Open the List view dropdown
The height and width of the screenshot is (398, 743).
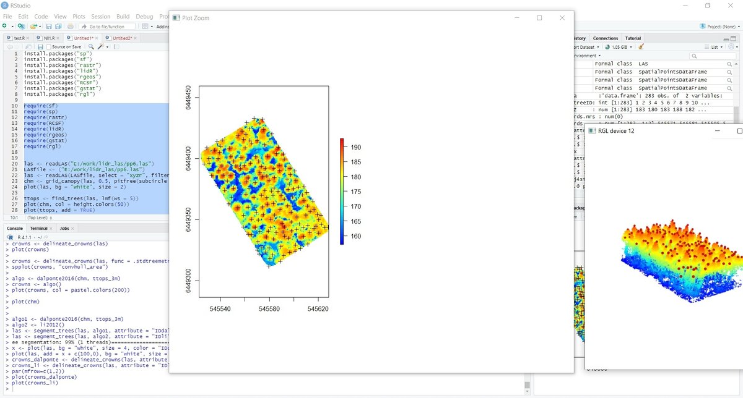point(715,47)
